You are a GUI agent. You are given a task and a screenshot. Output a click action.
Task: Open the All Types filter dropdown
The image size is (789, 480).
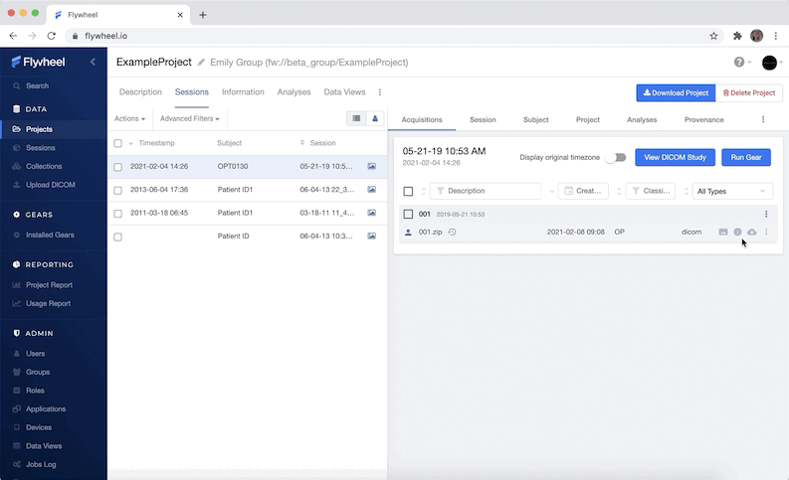[x=732, y=191]
